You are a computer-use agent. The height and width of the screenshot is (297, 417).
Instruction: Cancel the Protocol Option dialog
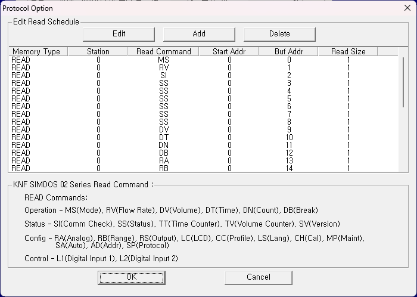[258, 277]
